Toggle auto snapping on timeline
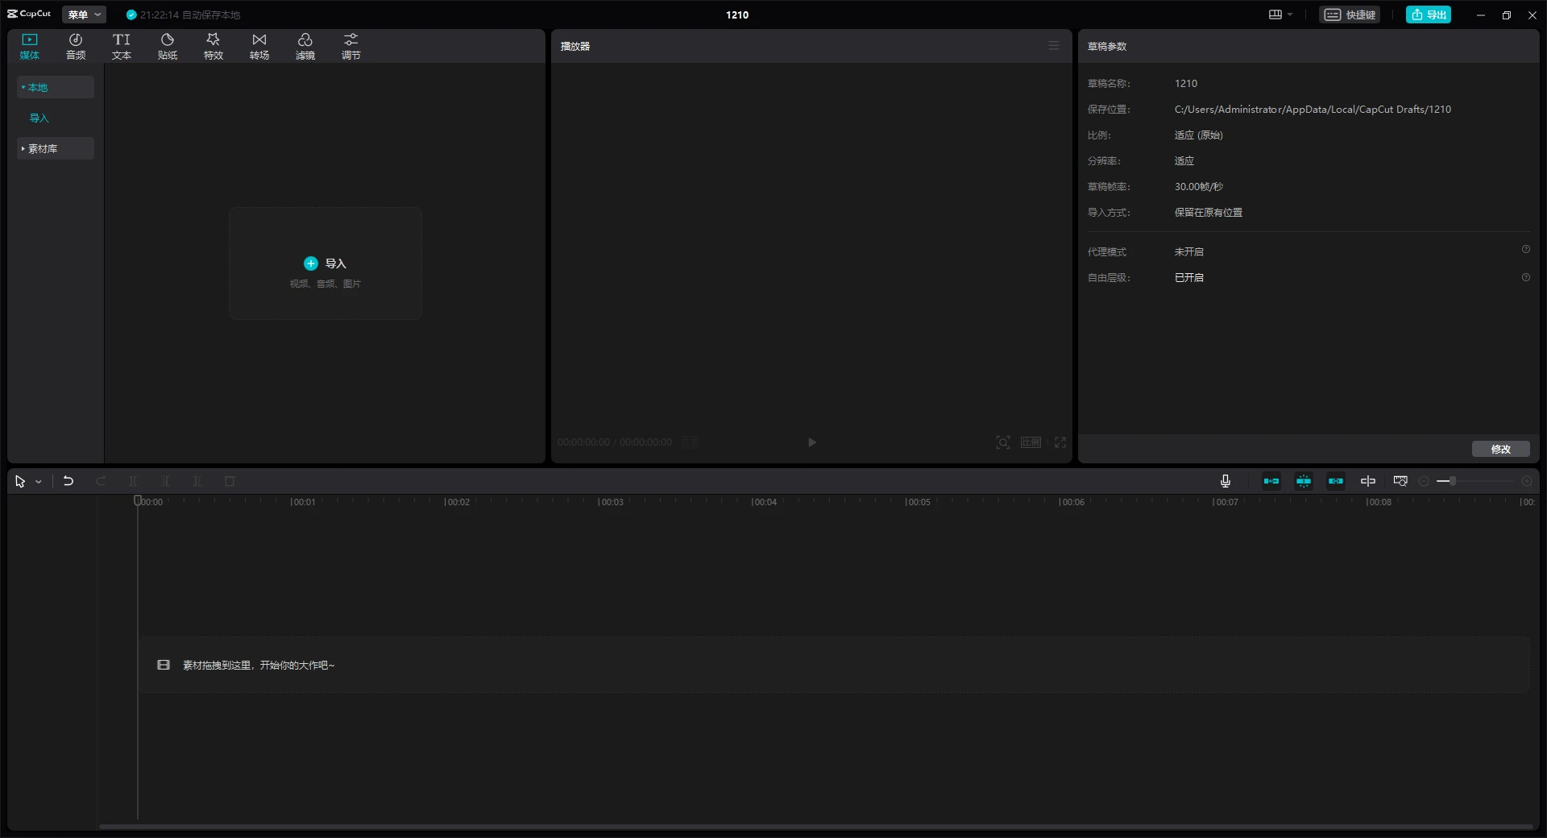1547x838 pixels. click(1304, 481)
